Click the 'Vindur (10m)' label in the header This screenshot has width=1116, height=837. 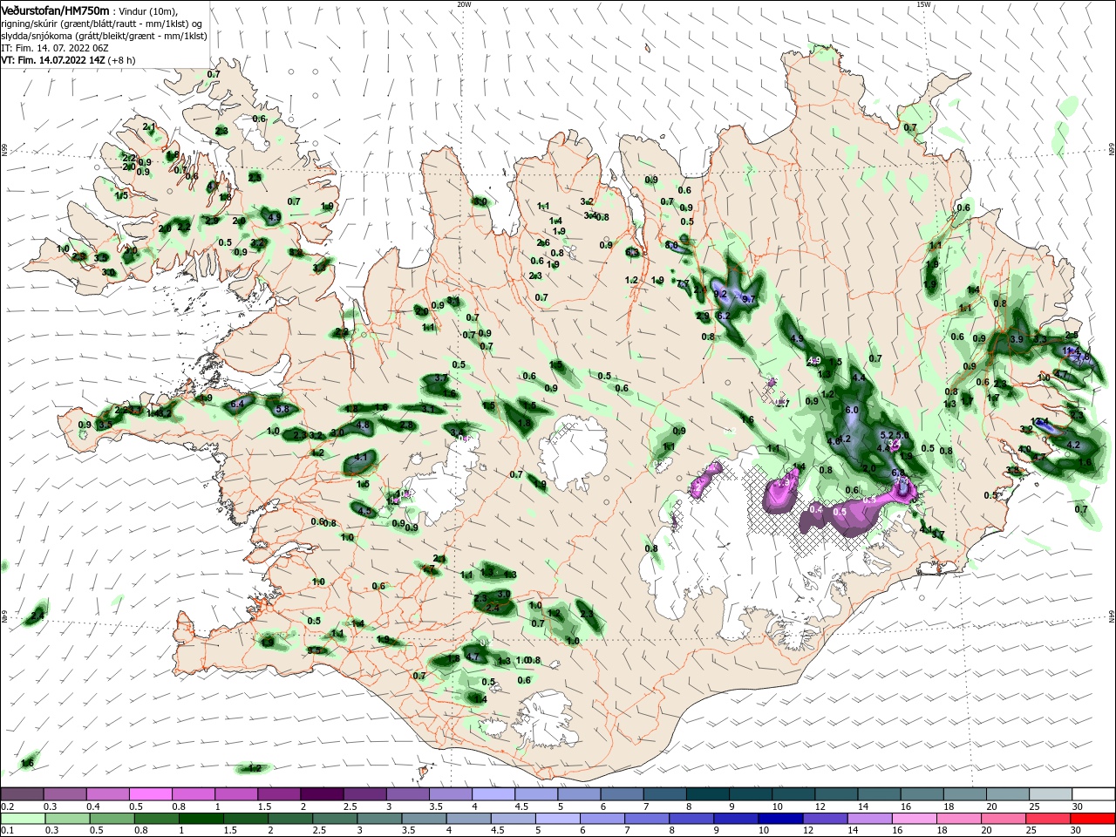[147, 10]
